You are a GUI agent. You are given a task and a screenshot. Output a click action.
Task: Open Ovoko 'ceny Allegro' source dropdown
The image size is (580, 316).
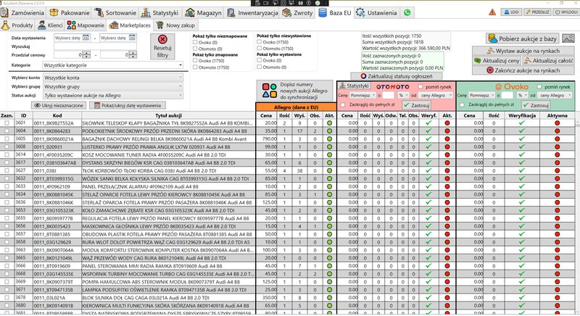point(555,96)
